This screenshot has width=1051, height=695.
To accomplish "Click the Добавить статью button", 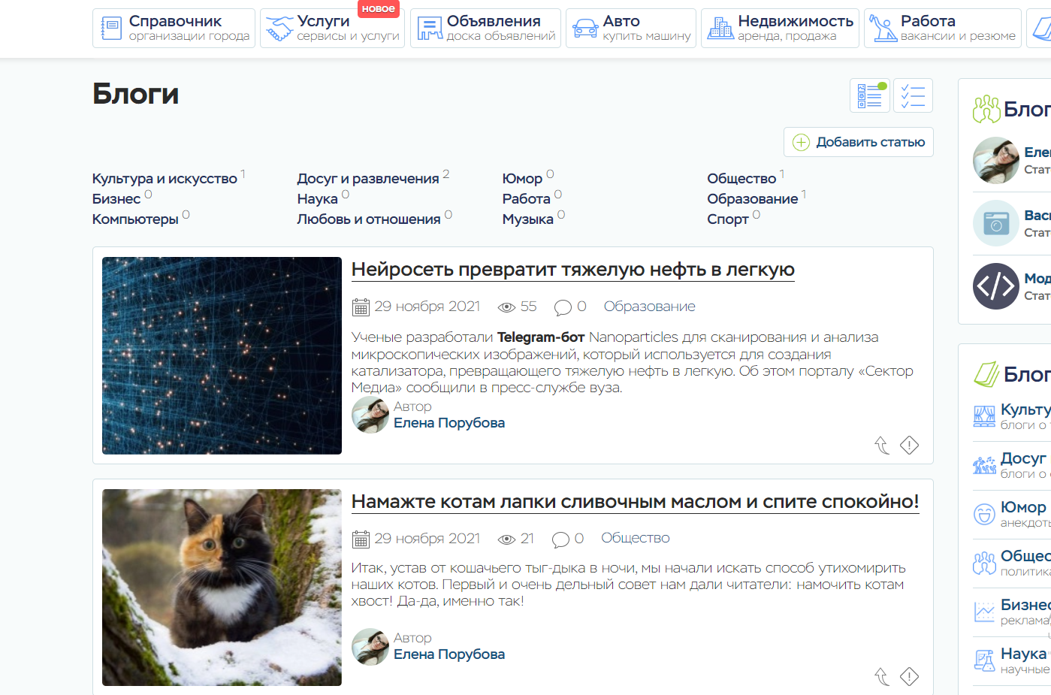I will click(858, 142).
